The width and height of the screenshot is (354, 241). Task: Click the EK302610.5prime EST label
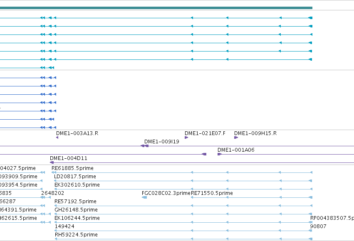[77, 185]
